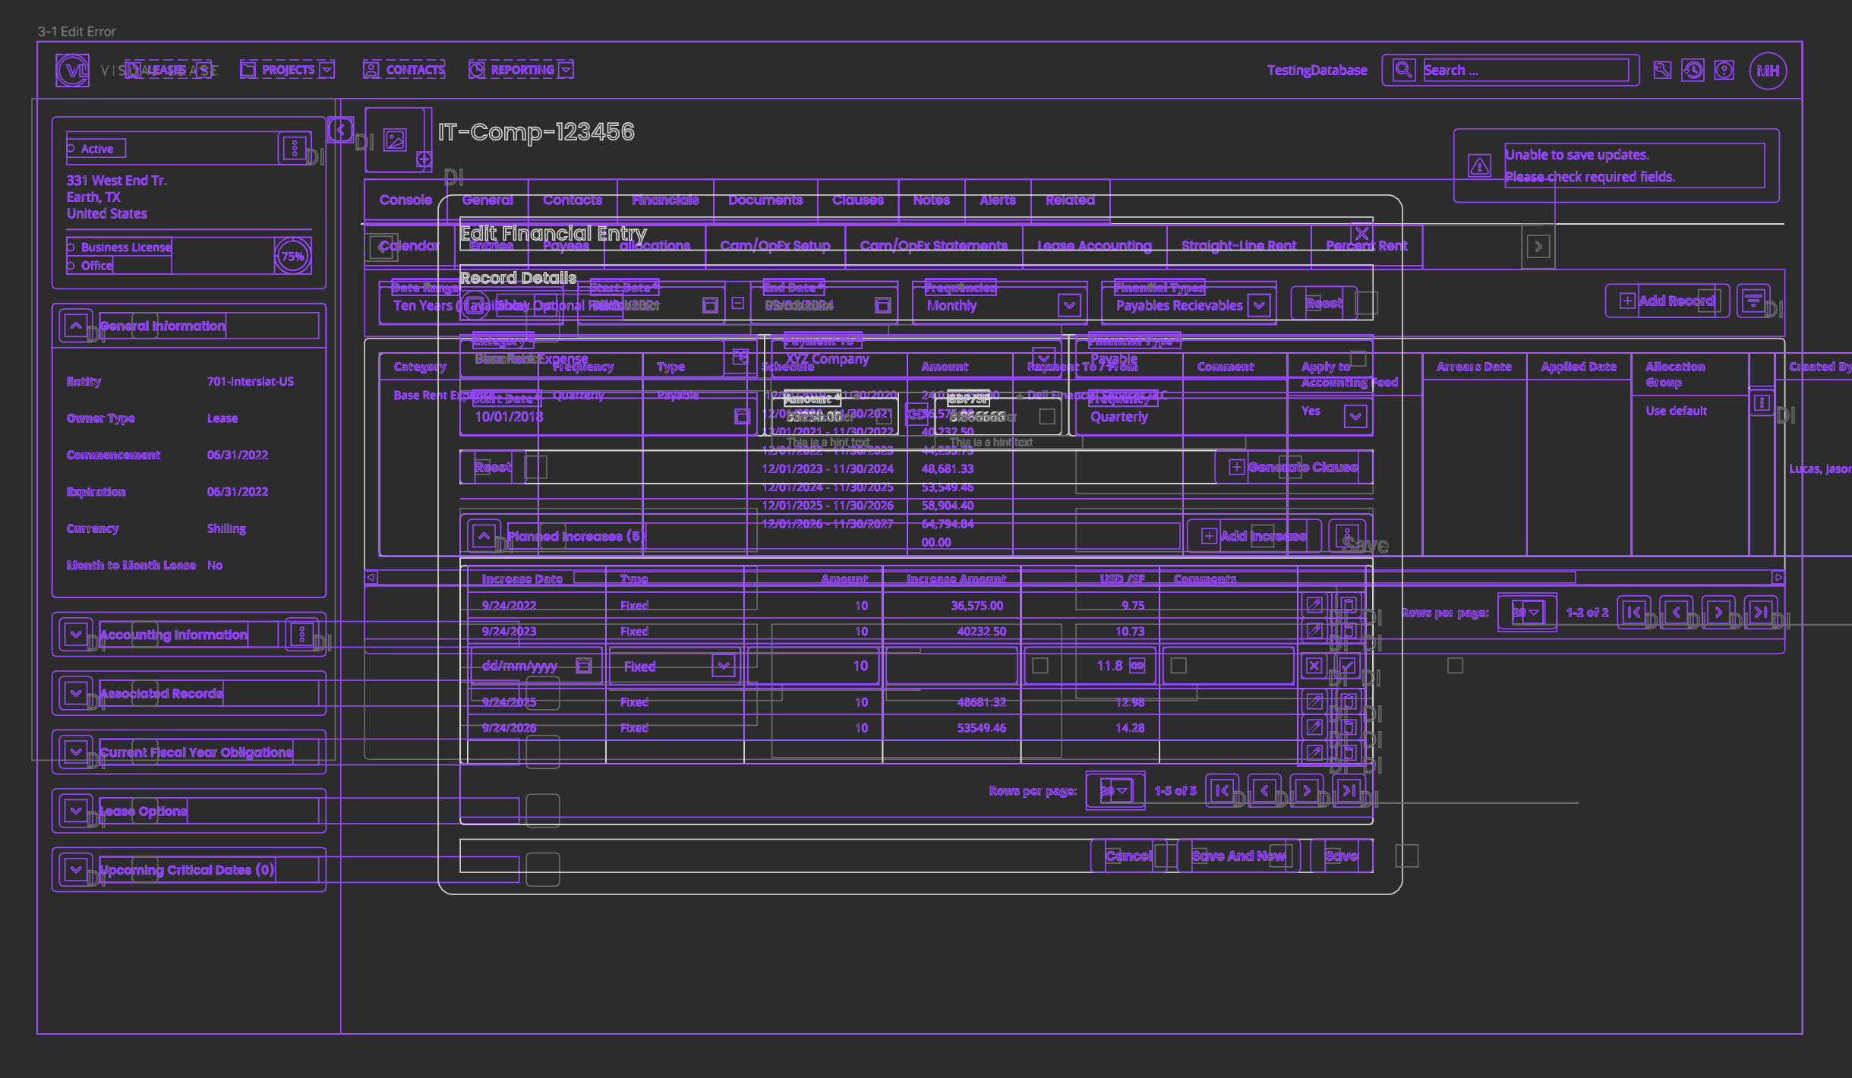1852x1078 pixels.
Task: Tick checkbox left of 11.8 value
Action: pos(1040,666)
